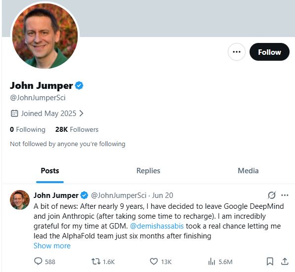Open the post's three-dot more menu
Viewport: 295px width, 272px height.
[x=285, y=195]
